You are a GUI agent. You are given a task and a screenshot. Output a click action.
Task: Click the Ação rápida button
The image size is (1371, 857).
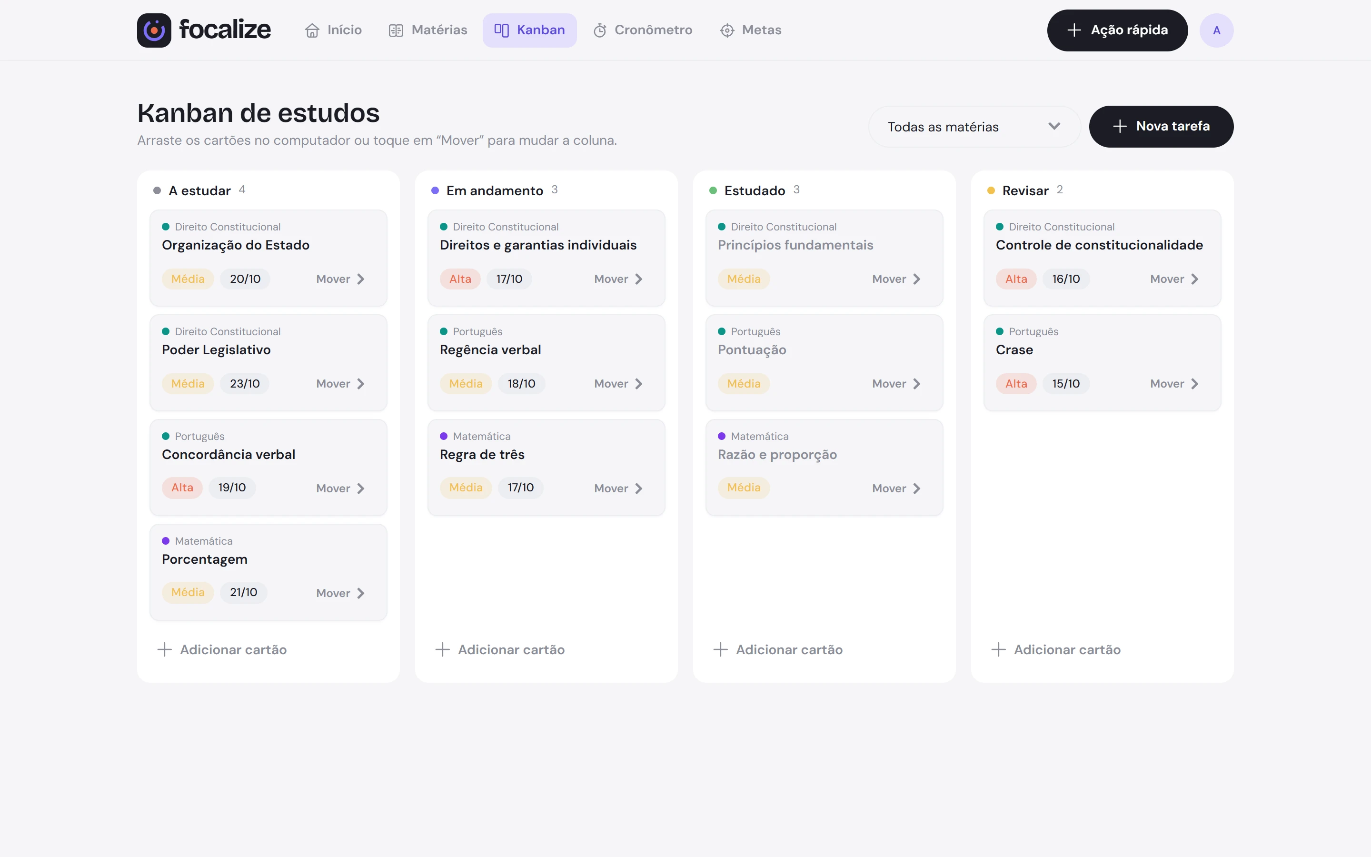click(1117, 30)
